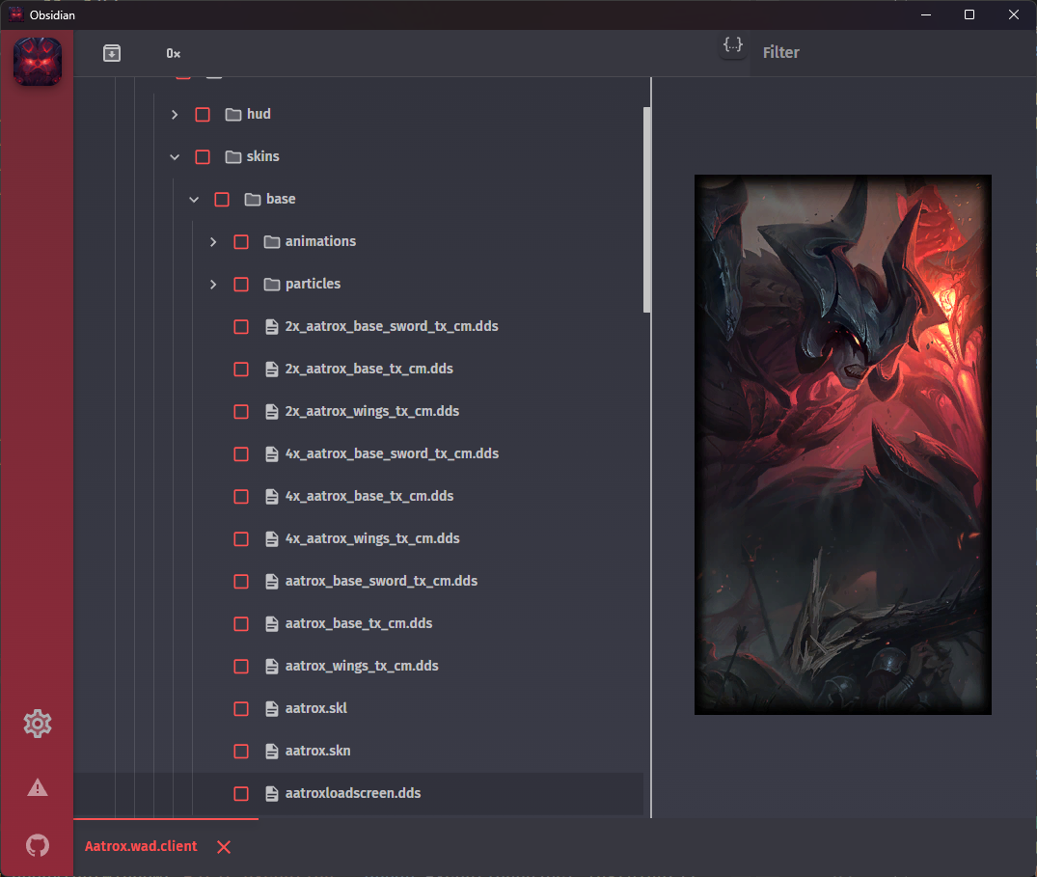Open the settings gear in sidebar
This screenshot has height=877, width=1037.
coord(38,724)
